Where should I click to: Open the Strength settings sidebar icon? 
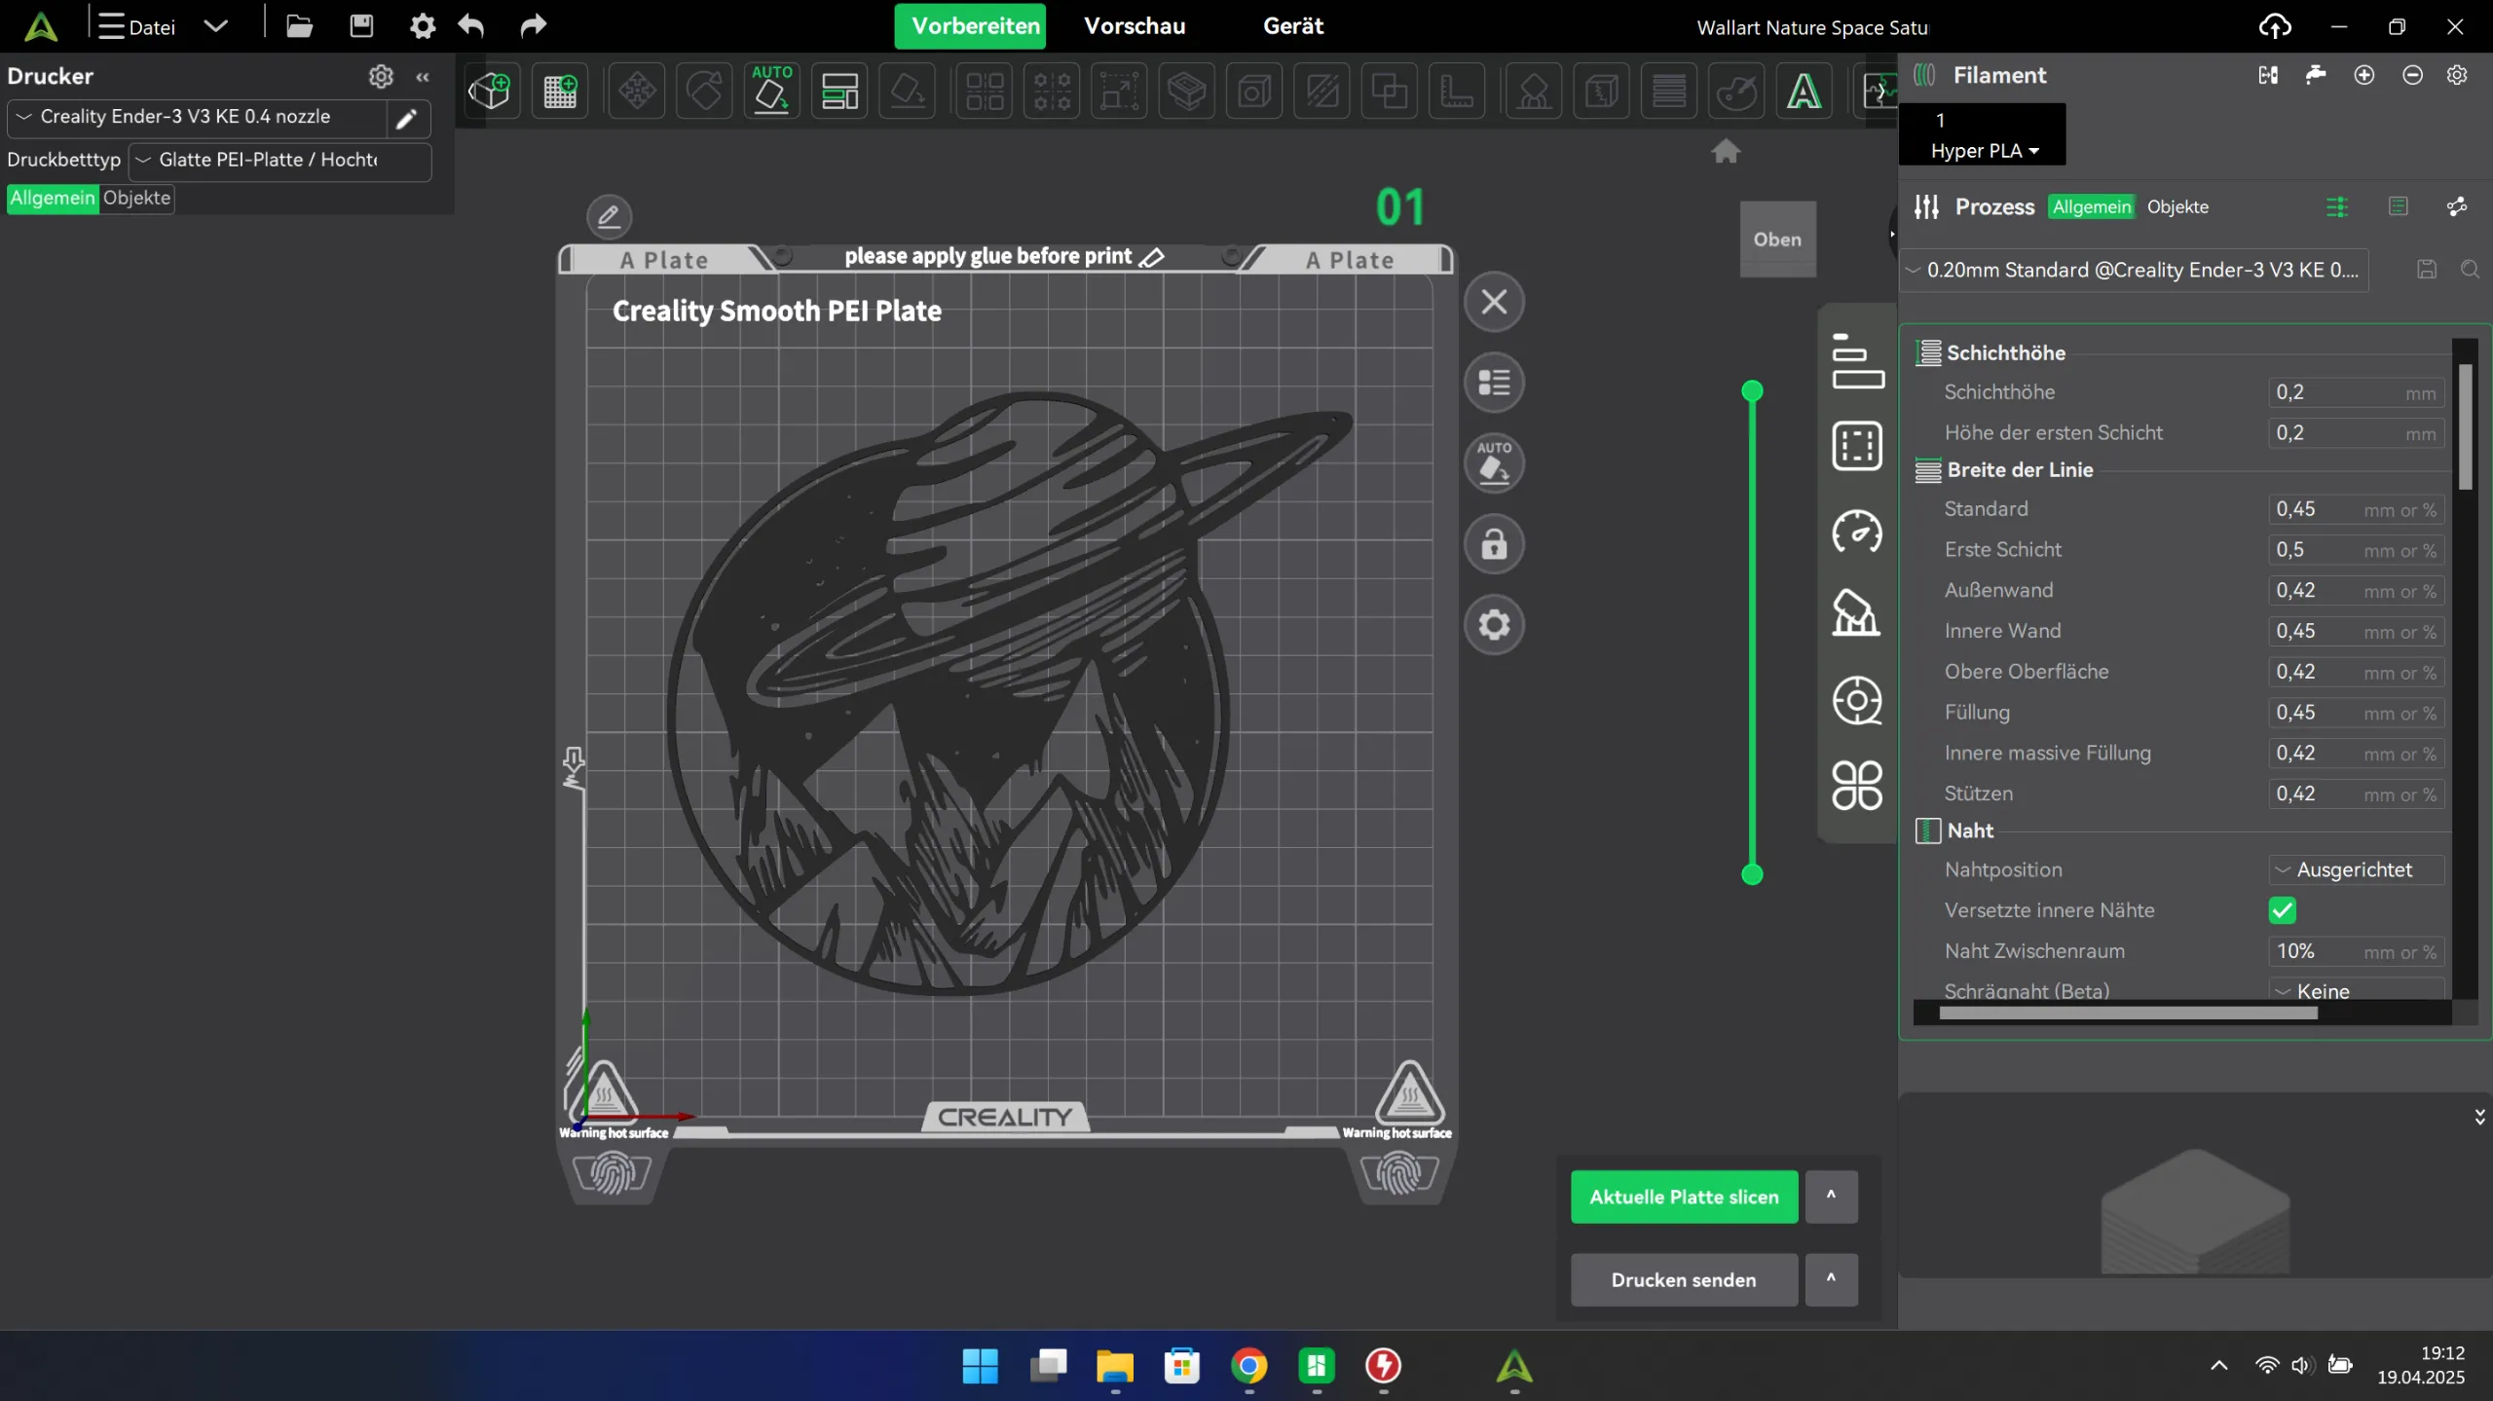[x=1856, y=445]
